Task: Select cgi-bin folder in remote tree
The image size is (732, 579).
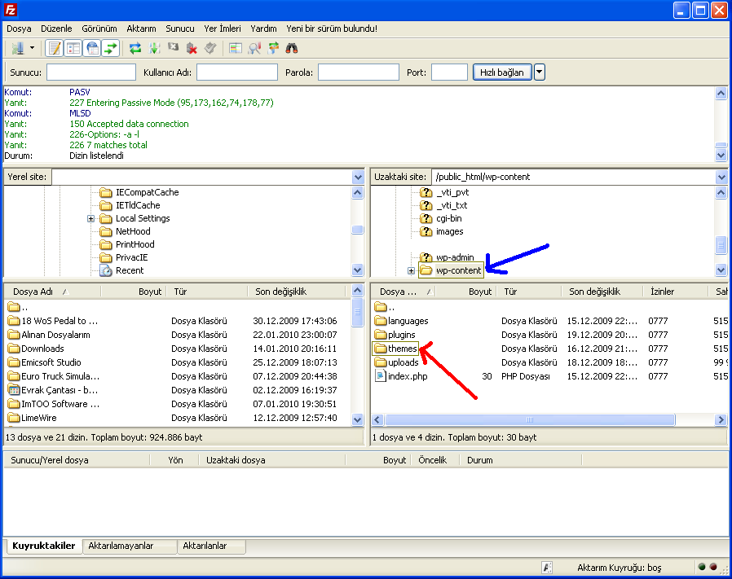Action: (441, 218)
